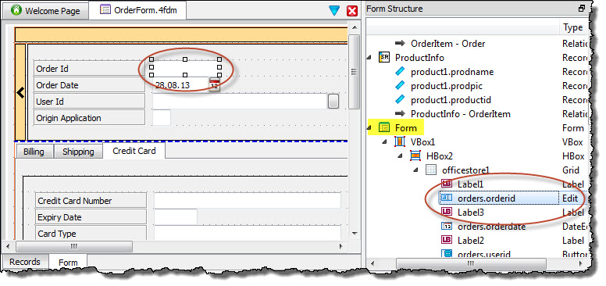Select product1.prodname field row

(x=452, y=72)
